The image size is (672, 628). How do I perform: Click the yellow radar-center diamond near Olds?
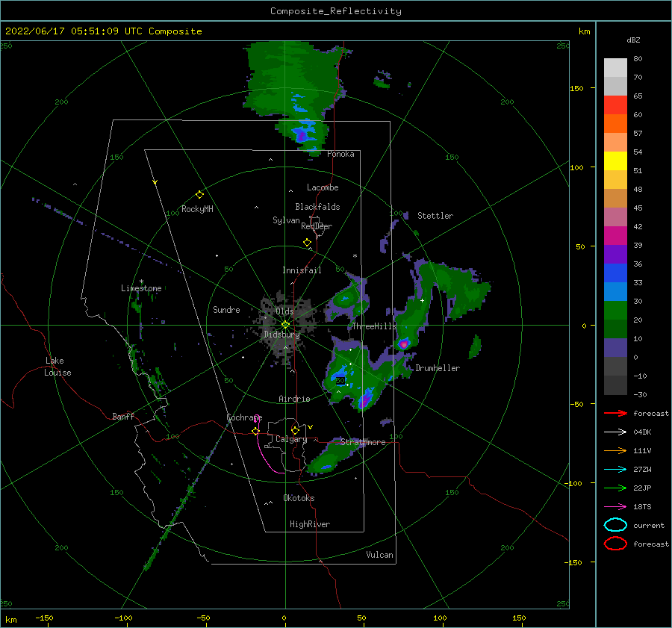pos(285,325)
